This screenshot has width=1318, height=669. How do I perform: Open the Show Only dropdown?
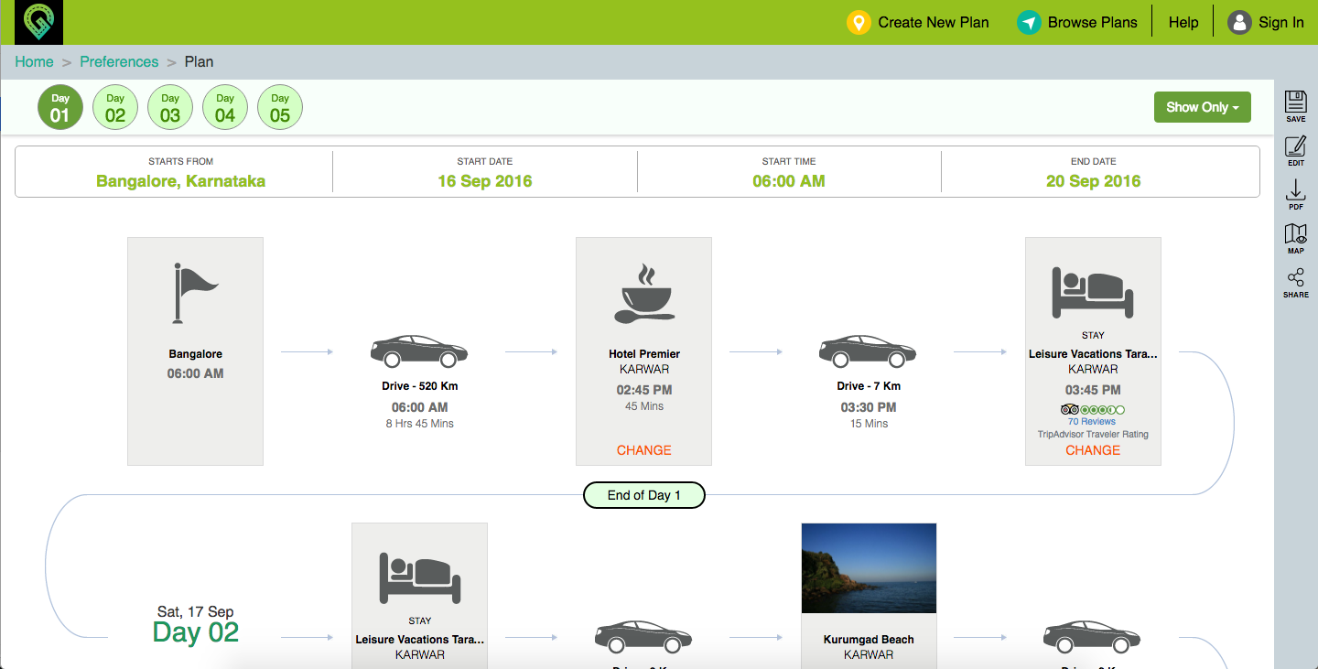click(1202, 106)
